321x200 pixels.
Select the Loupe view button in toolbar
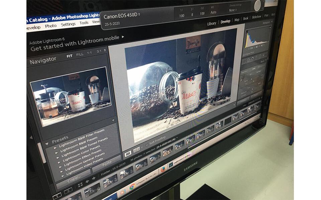[x=128, y=154]
